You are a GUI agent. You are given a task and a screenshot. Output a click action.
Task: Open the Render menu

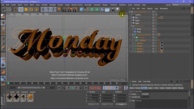(60, 5)
